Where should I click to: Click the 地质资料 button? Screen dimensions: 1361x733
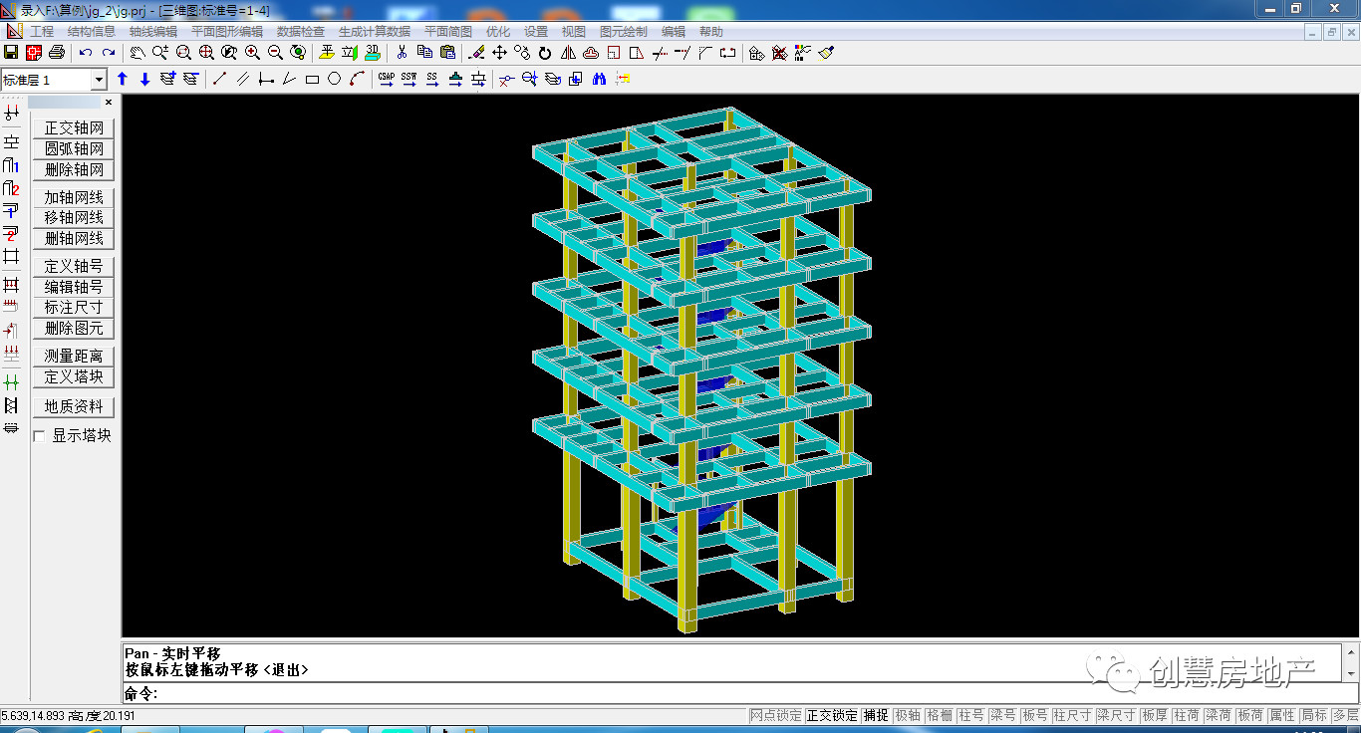coord(74,407)
